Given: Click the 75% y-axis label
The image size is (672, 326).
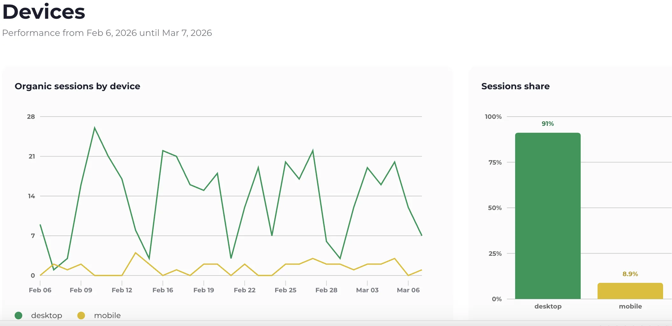Looking at the screenshot, I should click(x=495, y=162).
